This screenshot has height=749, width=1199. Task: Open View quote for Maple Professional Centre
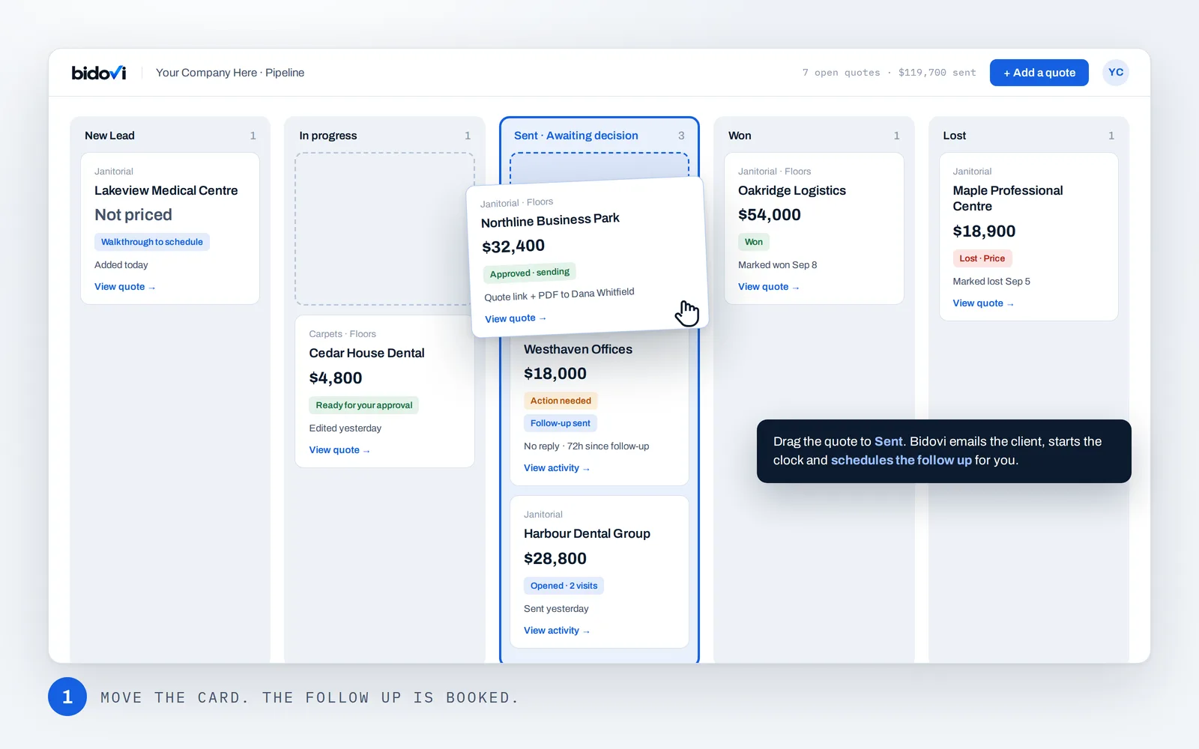pyautogui.click(x=983, y=303)
